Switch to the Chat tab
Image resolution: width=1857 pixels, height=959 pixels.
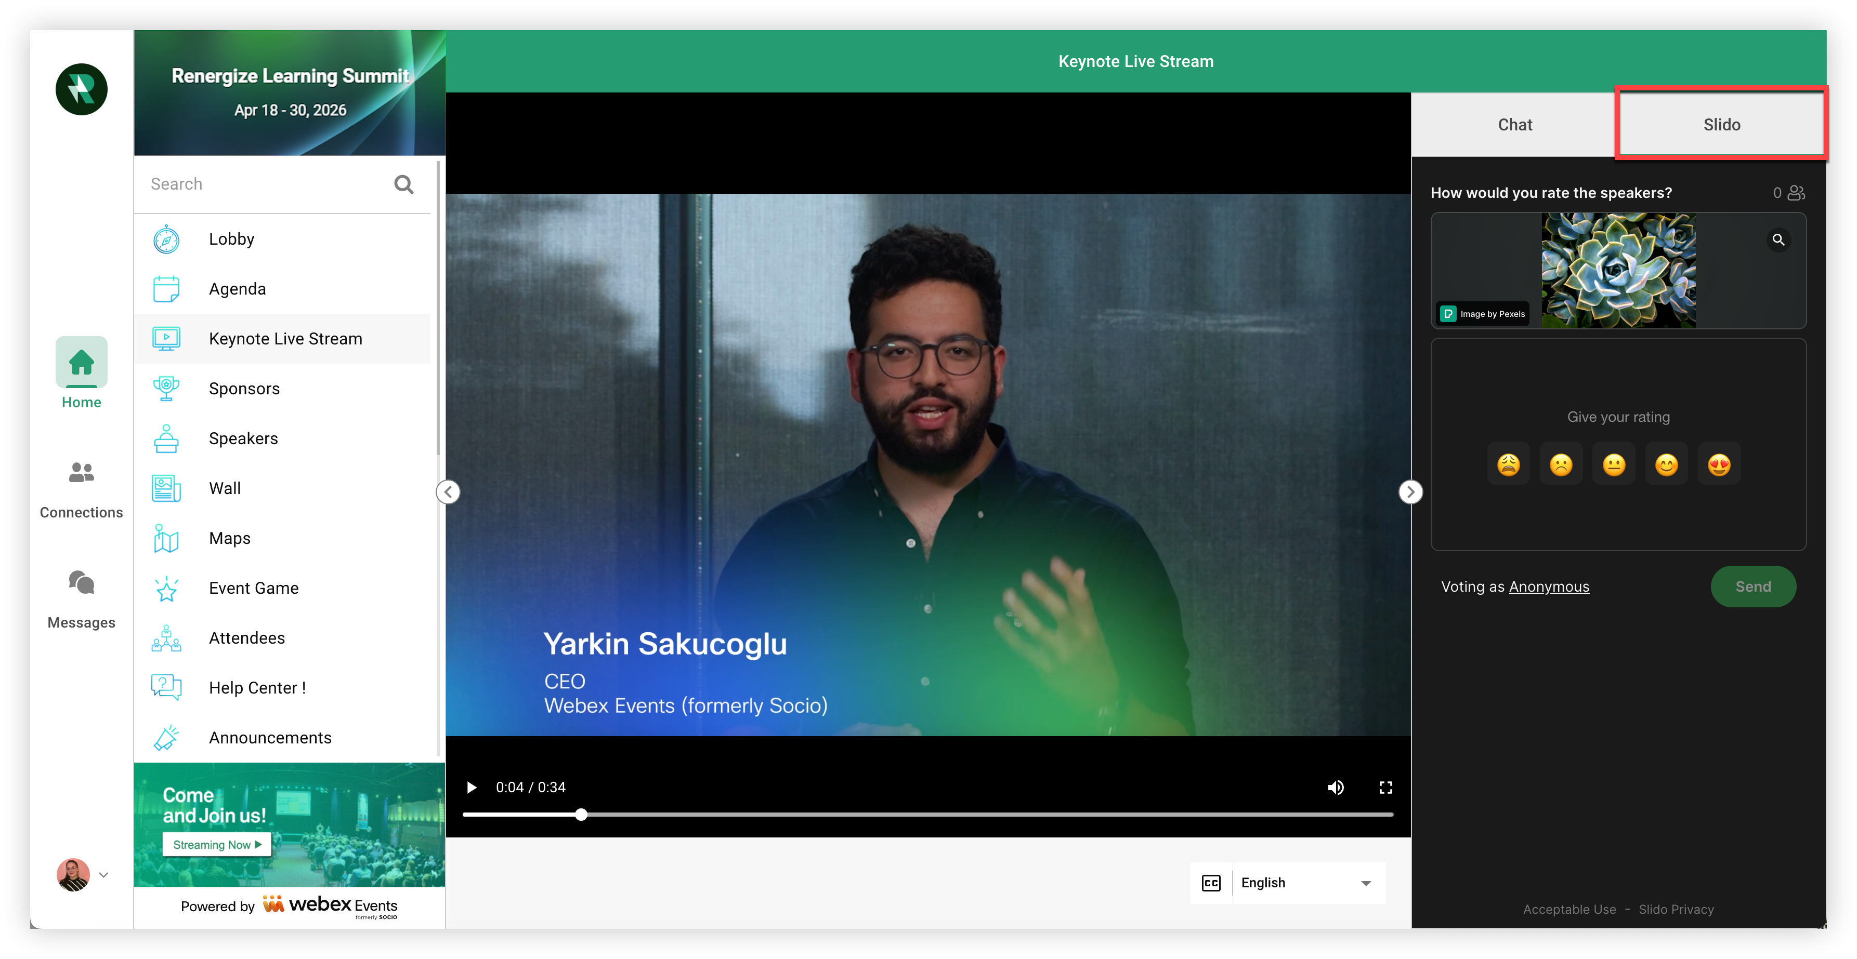pyautogui.click(x=1514, y=125)
